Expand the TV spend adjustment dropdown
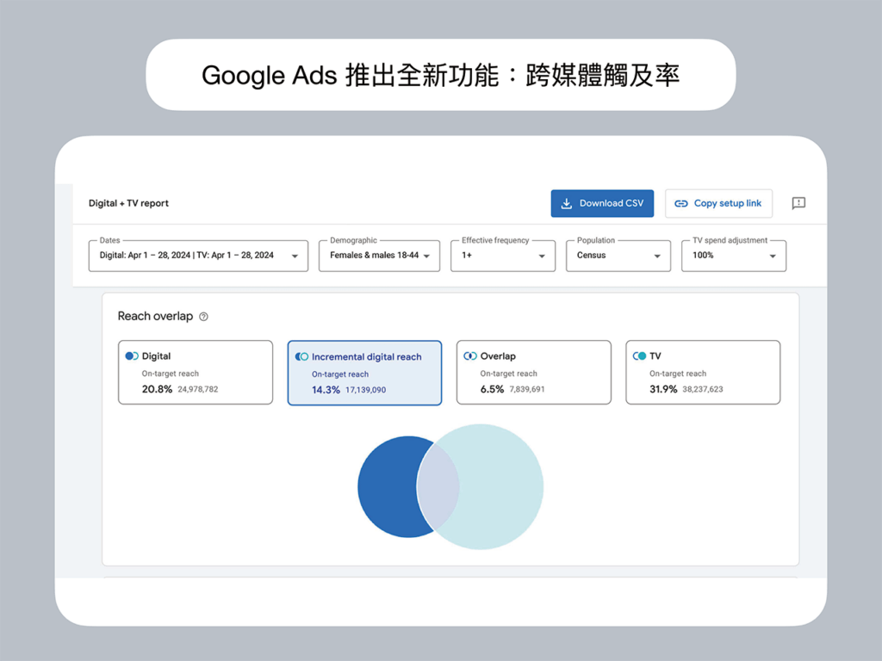This screenshot has height=661, width=882. click(x=733, y=256)
